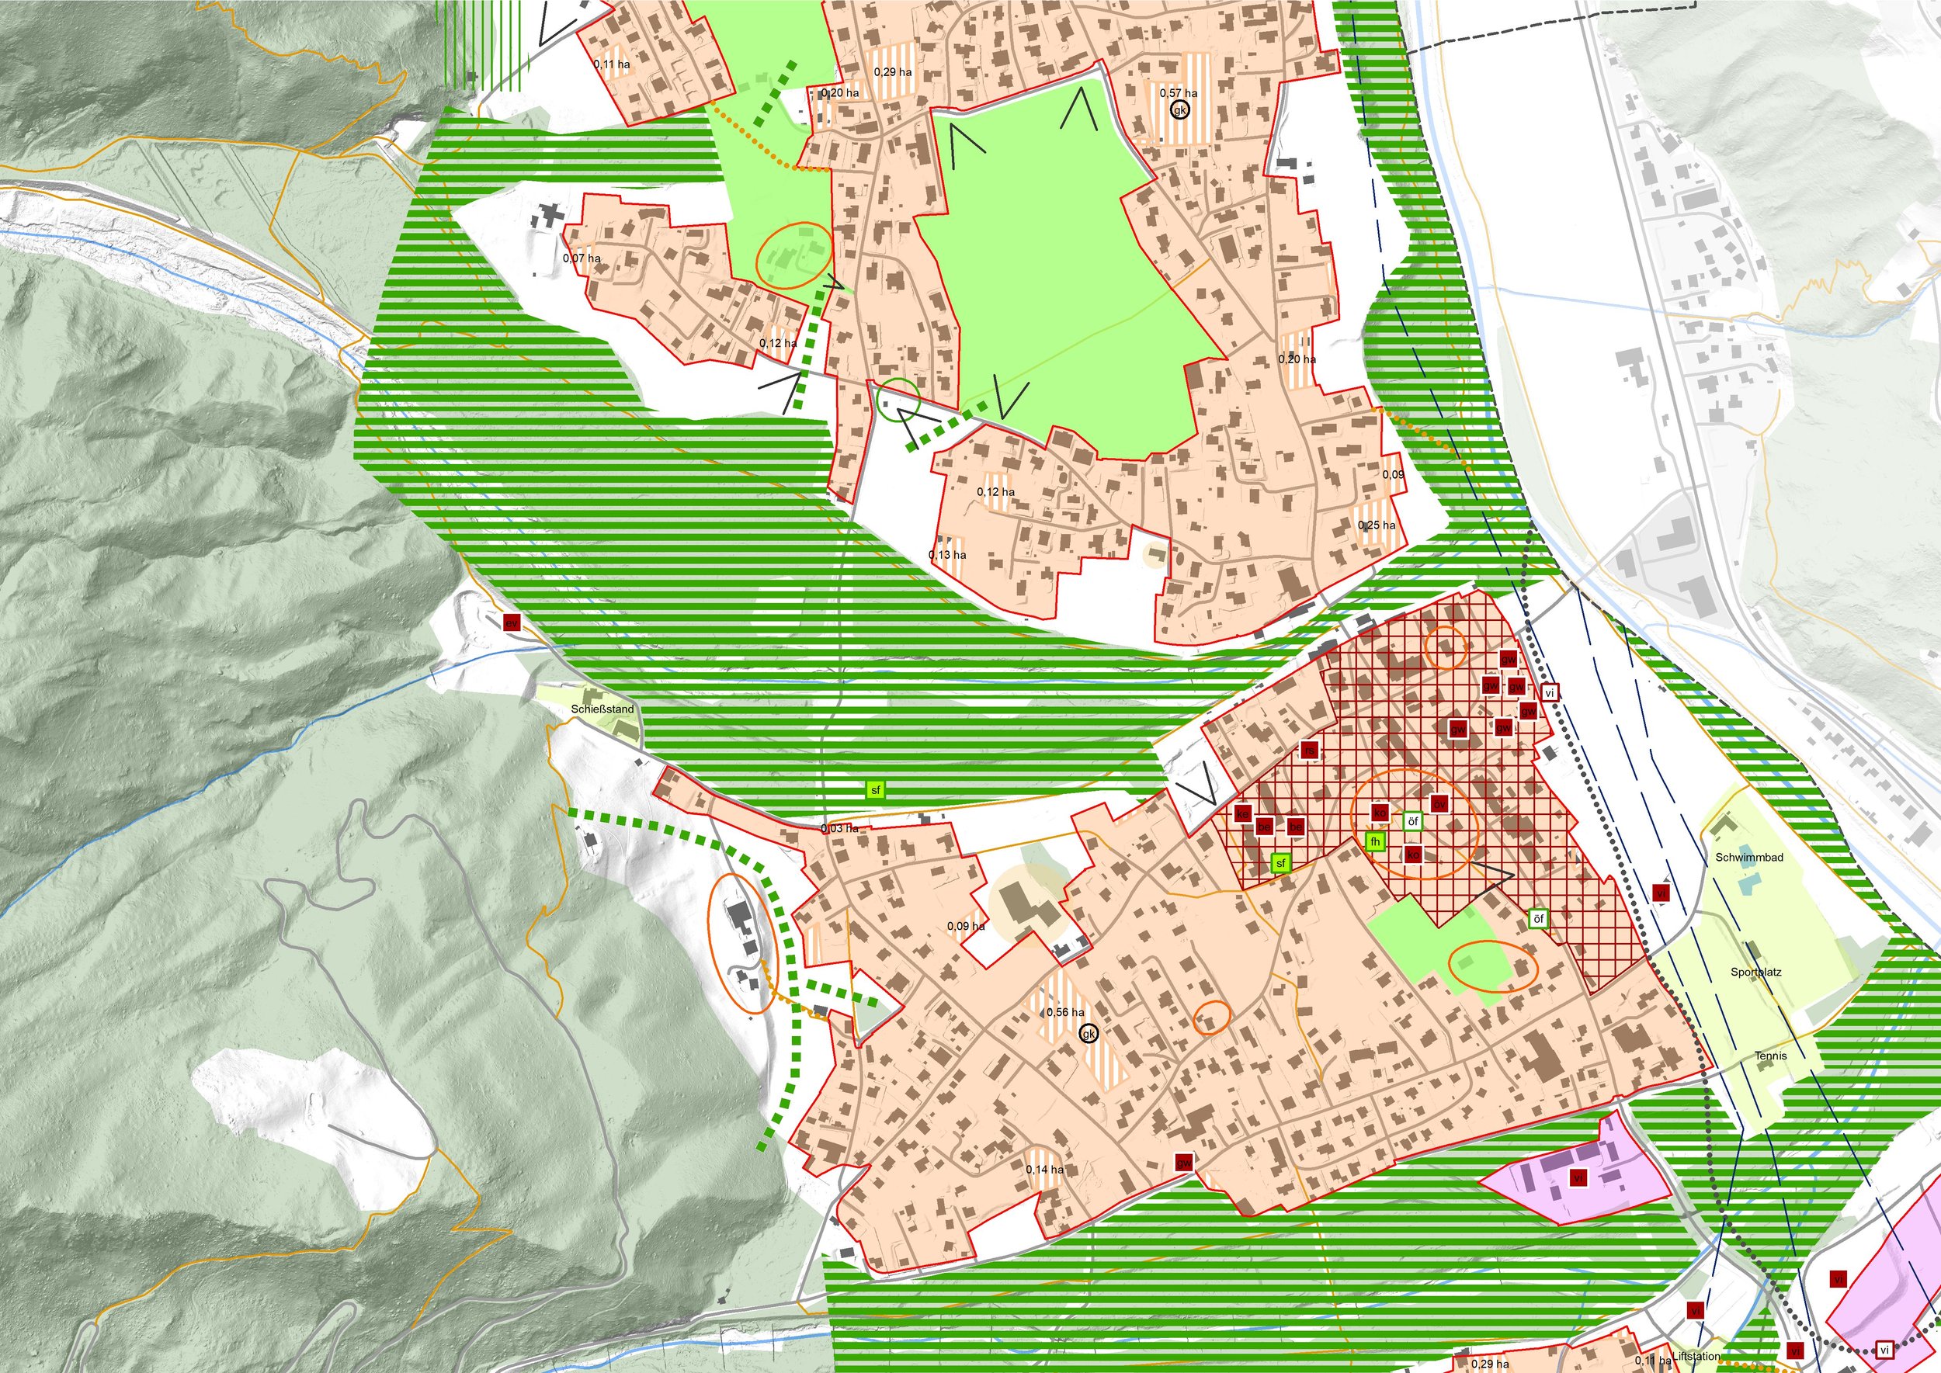Select the 'gk' circle beside 0,57 ha
This screenshot has height=1373, width=1941.
pyautogui.click(x=1180, y=110)
